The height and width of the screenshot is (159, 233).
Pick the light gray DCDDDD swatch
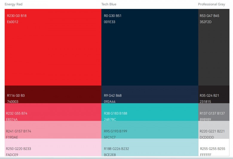(x=214, y=130)
